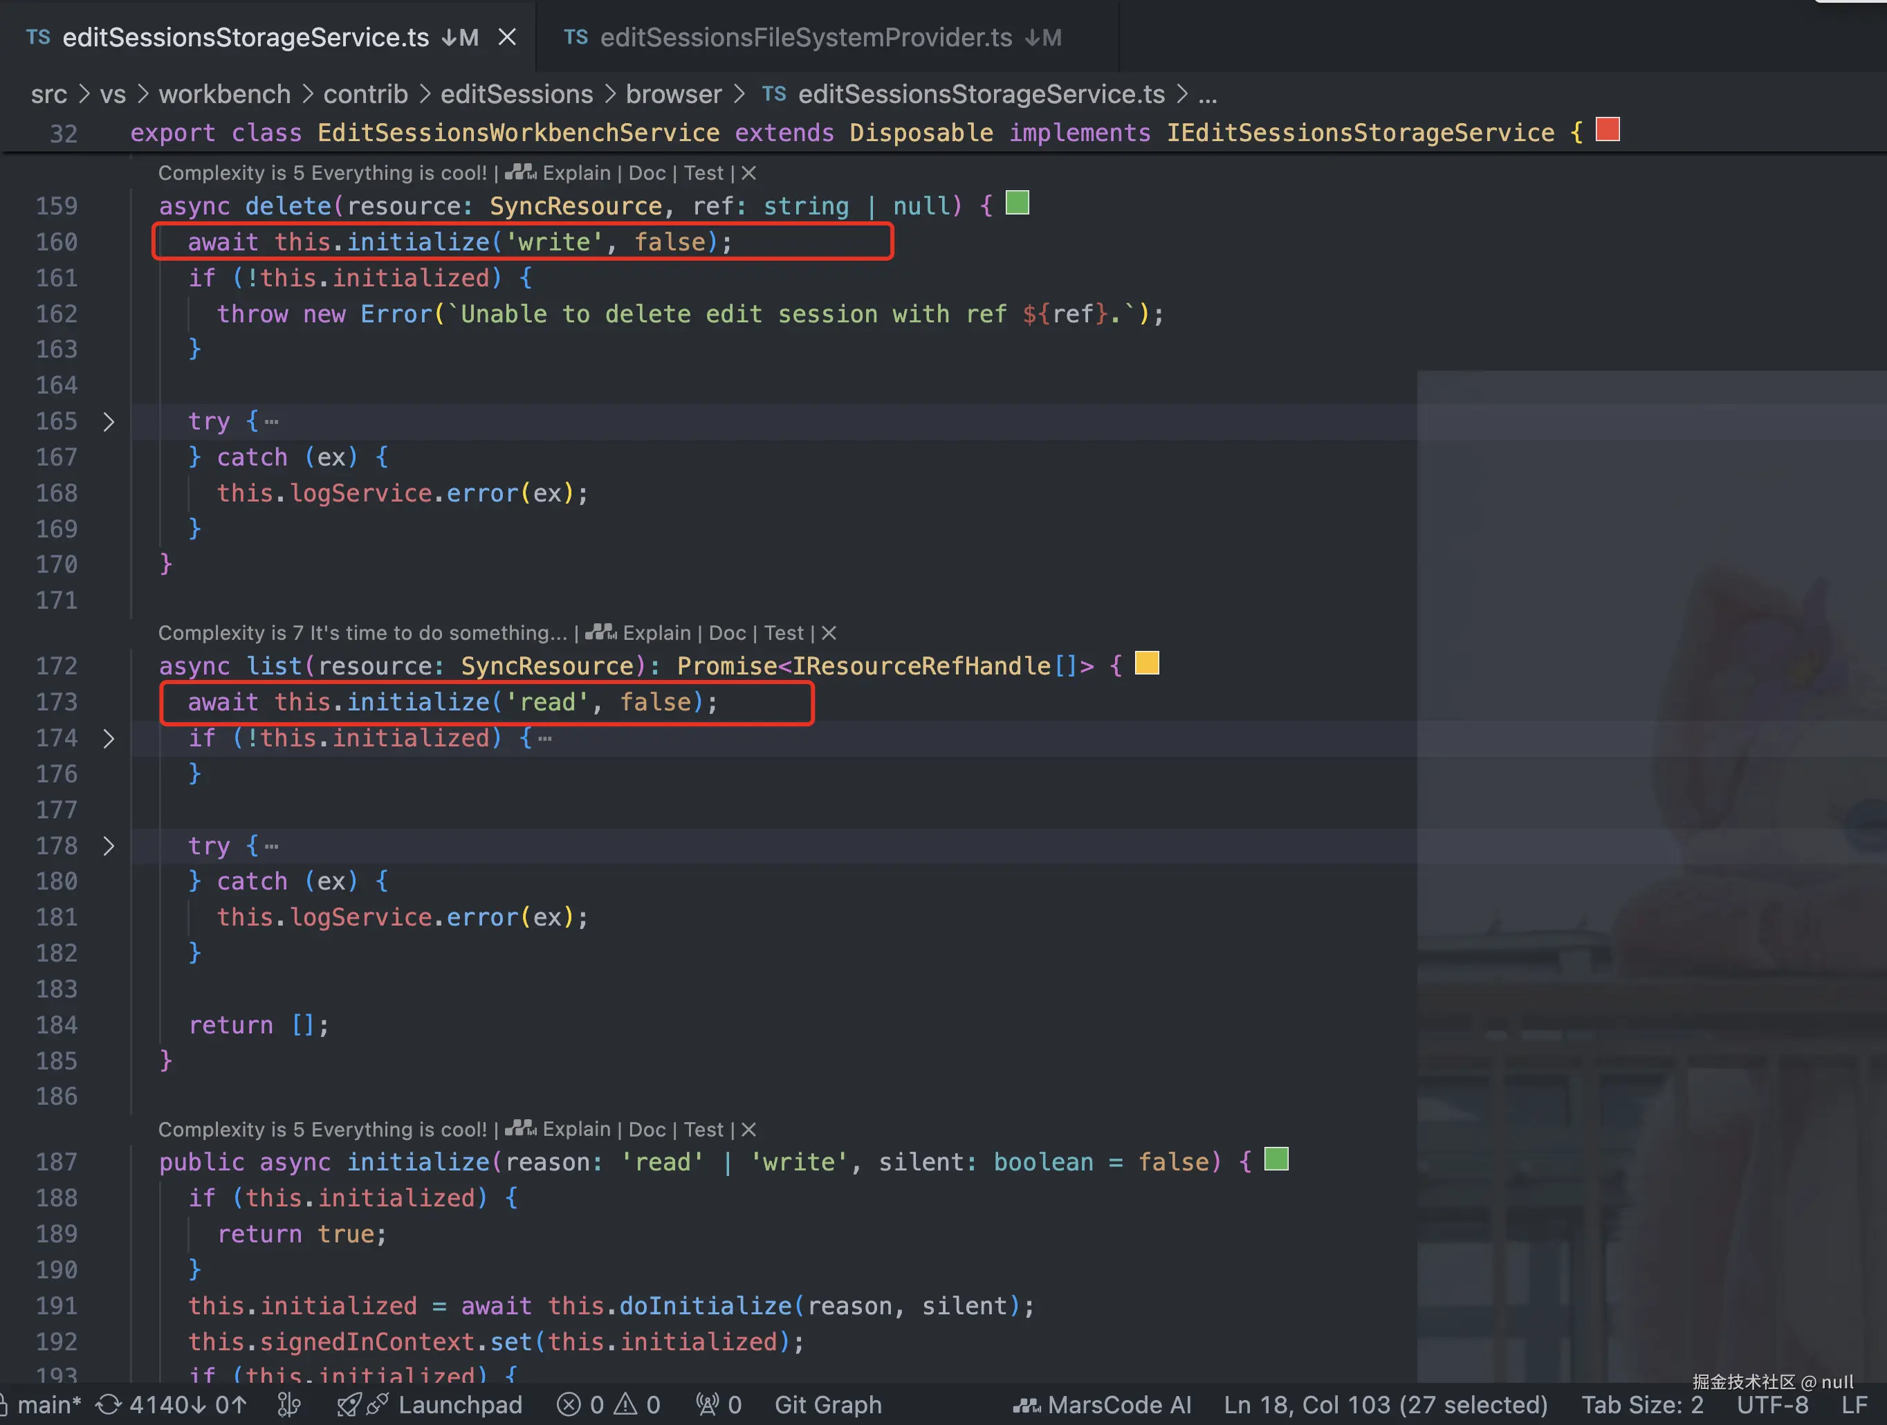Switch to the editSessionsFileSystemProvider.ts tab

coord(805,37)
